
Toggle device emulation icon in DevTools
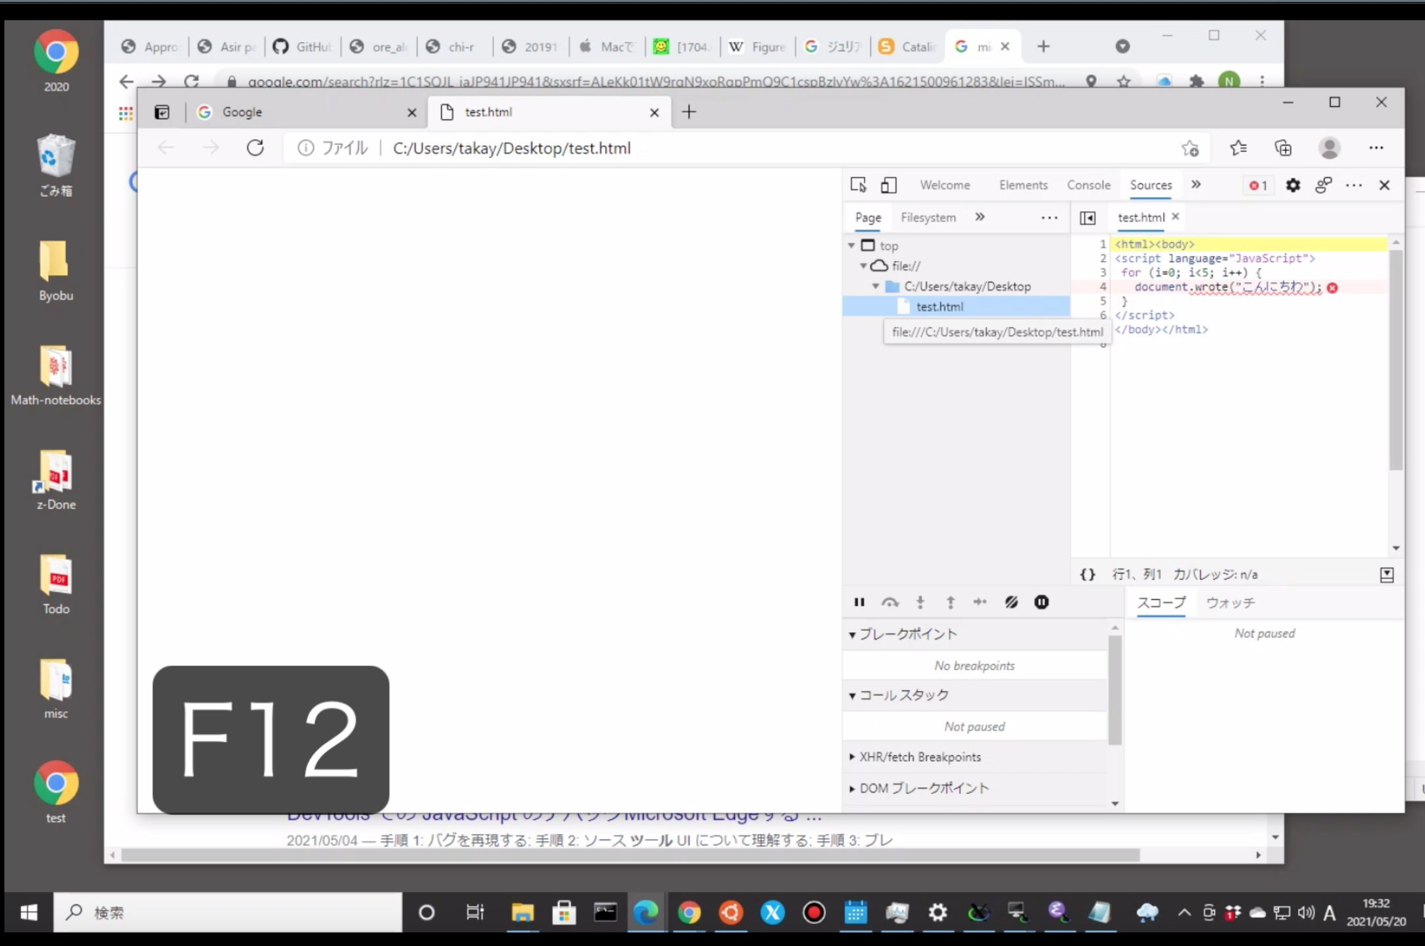[x=888, y=185]
